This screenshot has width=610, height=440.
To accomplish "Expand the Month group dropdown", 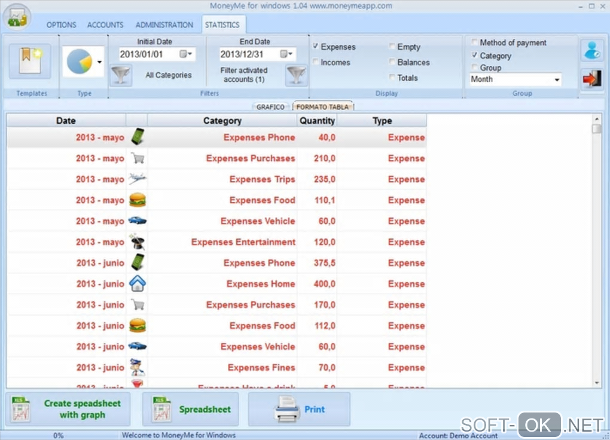I will [x=557, y=80].
